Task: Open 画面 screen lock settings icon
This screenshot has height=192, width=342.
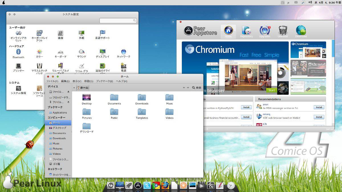Action: pyautogui.click(x=60, y=35)
